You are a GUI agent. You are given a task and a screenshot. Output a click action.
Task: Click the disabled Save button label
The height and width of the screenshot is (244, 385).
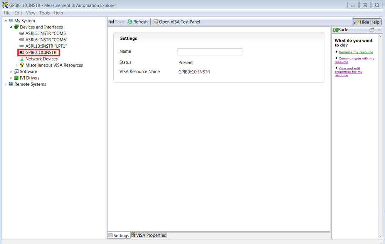pos(119,22)
